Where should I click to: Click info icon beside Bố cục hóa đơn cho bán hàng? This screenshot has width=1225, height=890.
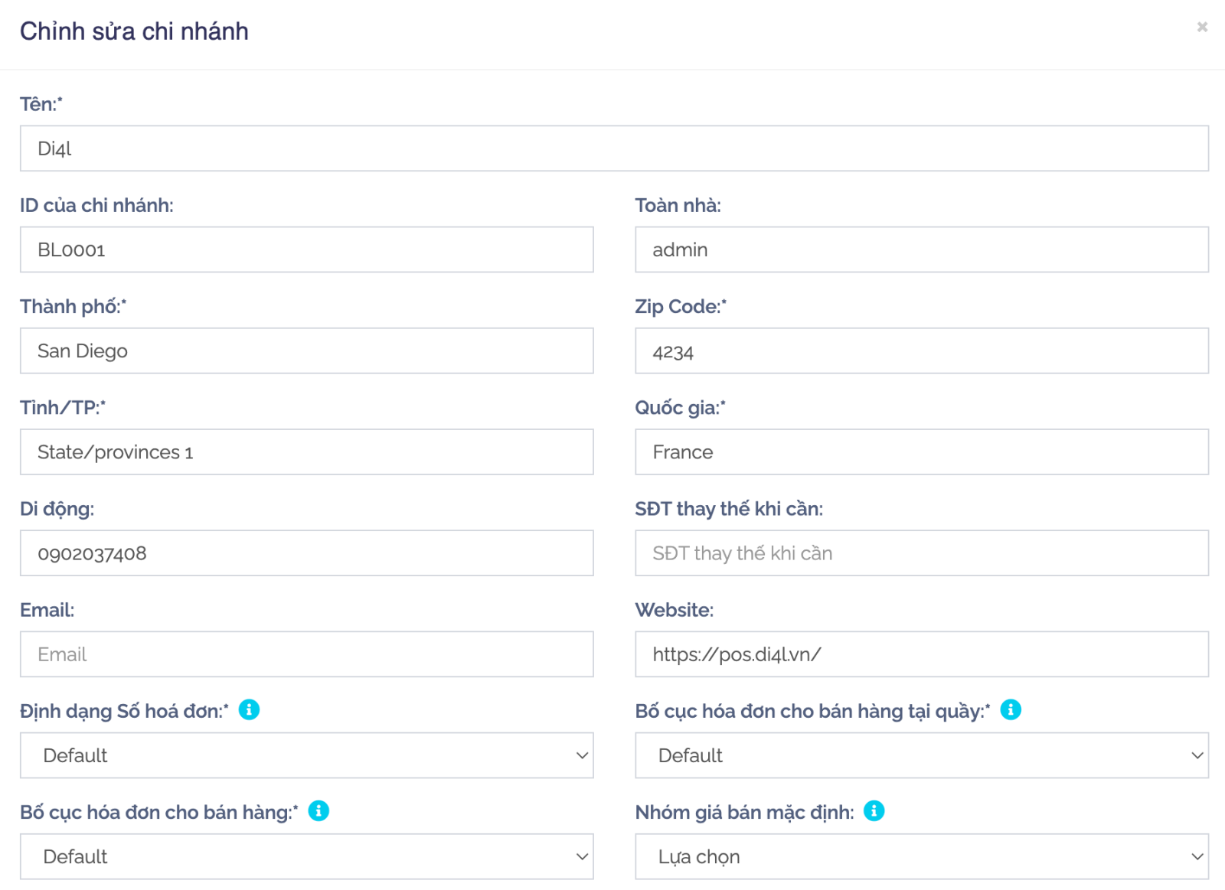click(318, 811)
